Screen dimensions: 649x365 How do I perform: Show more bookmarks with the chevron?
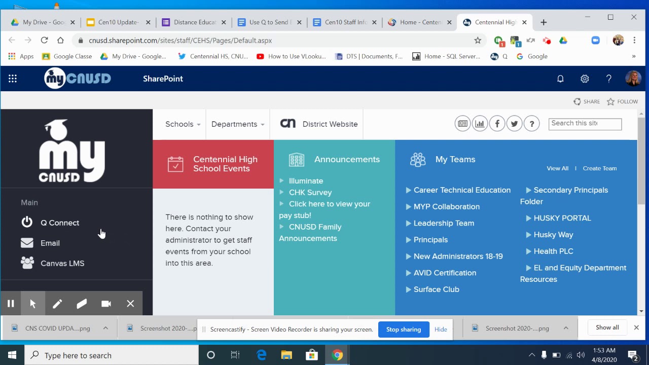pos(634,56)
